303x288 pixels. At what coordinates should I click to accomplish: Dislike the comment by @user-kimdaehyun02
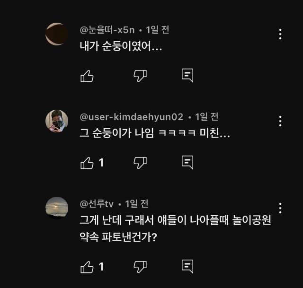click(140, 163)
